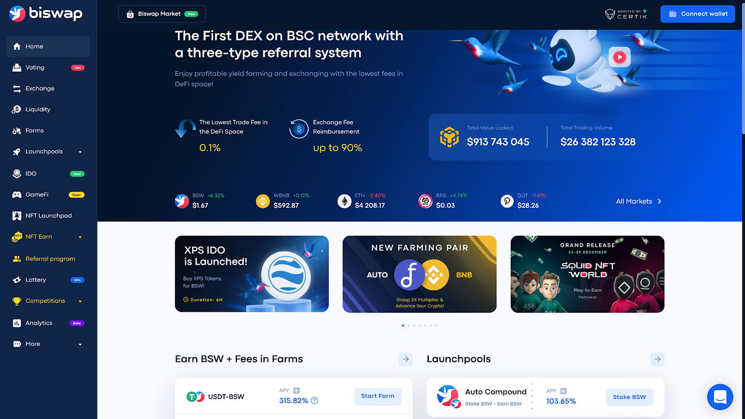Image resolution: width=745 pixels, height=419 pixels.
Task: Click the calculator icon beside Auto Compound APY
Action: pos(563,391)
